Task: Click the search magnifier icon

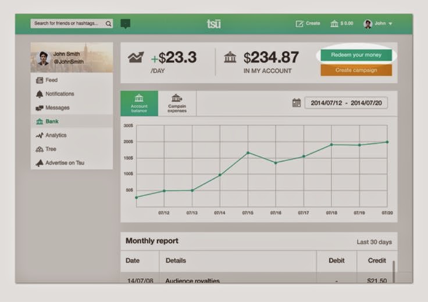Action: coord(108,24)
